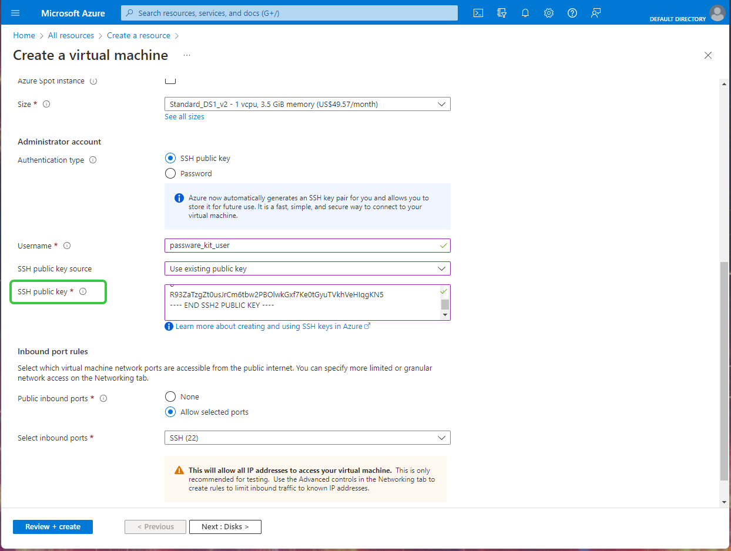This screenshot has height=551, width=731.
Task: Tick the Azure Spot instance checkbox
Action: [170, 80]
